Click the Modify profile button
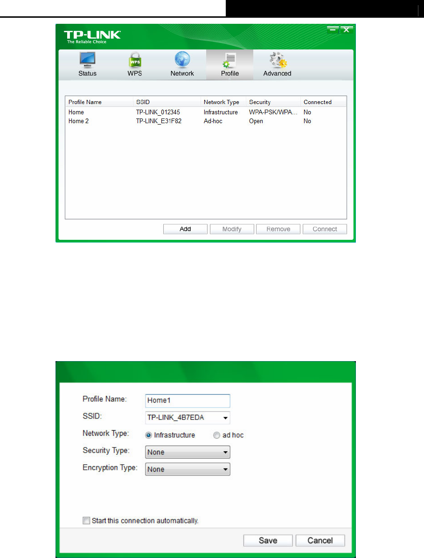Screen dimensions: 424x558 pos(232,229)
